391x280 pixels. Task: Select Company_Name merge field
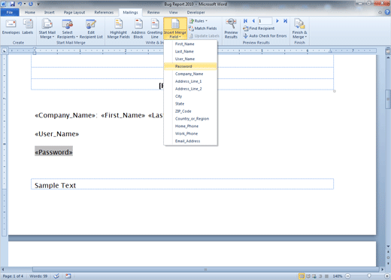tap(190, 74)
